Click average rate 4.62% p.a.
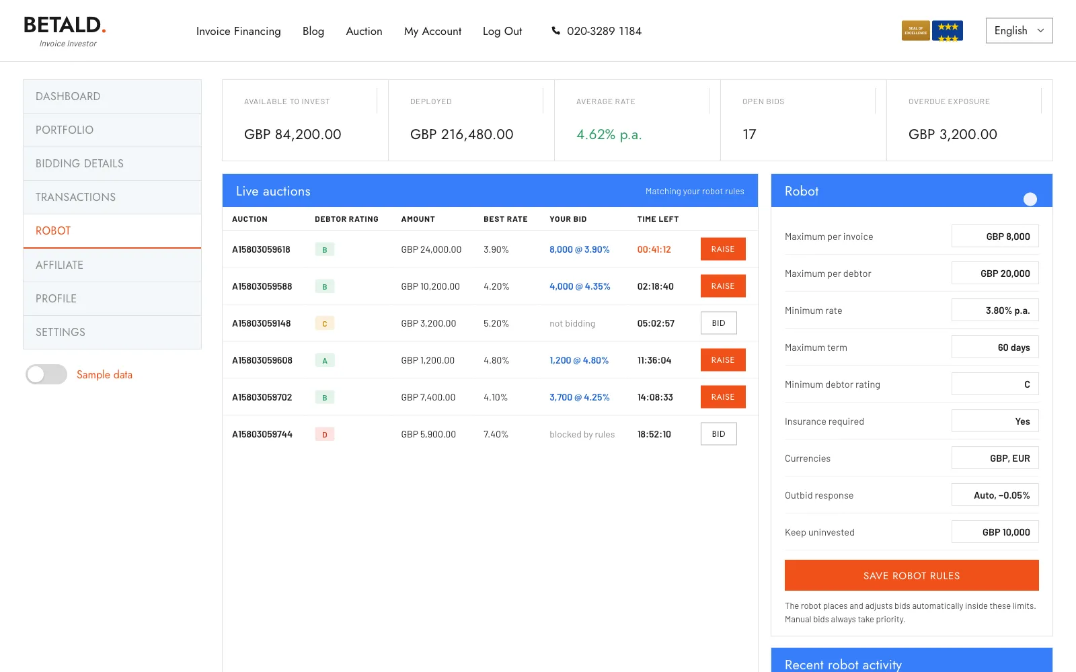The height and width of the screenshot is (672, 1076). tap(609, 134)
